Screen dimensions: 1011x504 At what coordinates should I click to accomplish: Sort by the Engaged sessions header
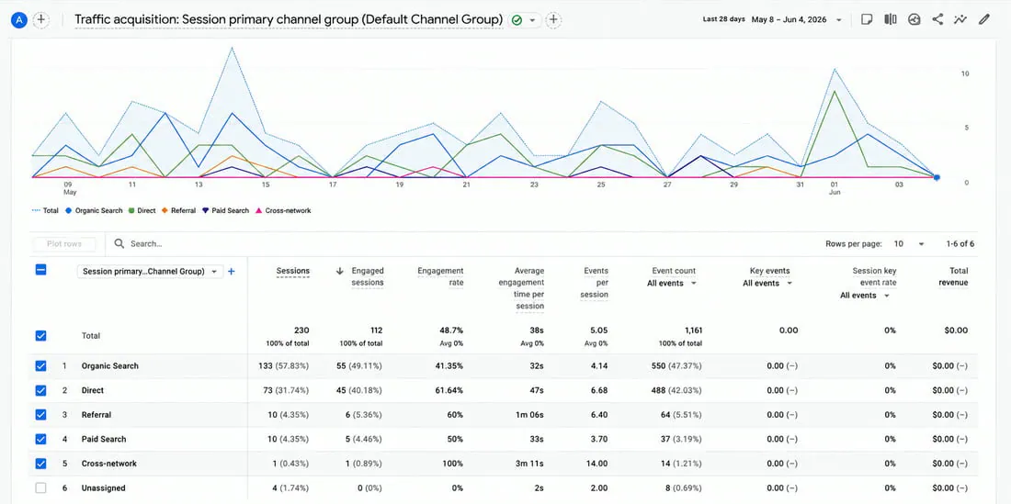click(x=368, y=276)
